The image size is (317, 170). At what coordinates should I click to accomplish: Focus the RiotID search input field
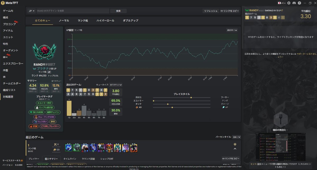point(72,11)
